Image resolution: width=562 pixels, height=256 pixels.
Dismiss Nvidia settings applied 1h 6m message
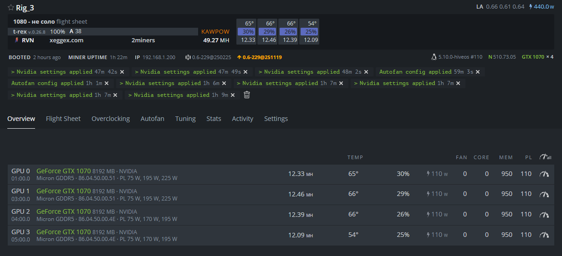coord(224,83)
